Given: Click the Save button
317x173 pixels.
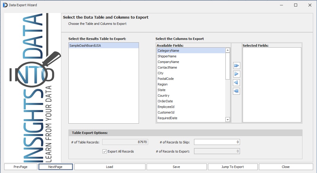Looking at the screenshot, I should pyautogui.click(x=176, y=167).
